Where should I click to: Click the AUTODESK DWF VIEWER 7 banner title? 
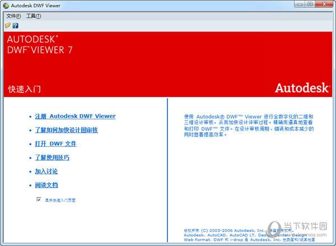(x=40, y=45)
